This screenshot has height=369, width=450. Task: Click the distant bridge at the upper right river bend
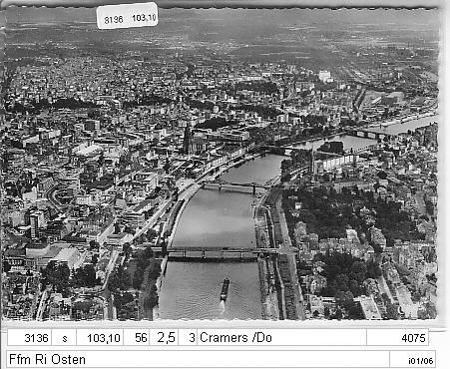click(x=367, y=134)
